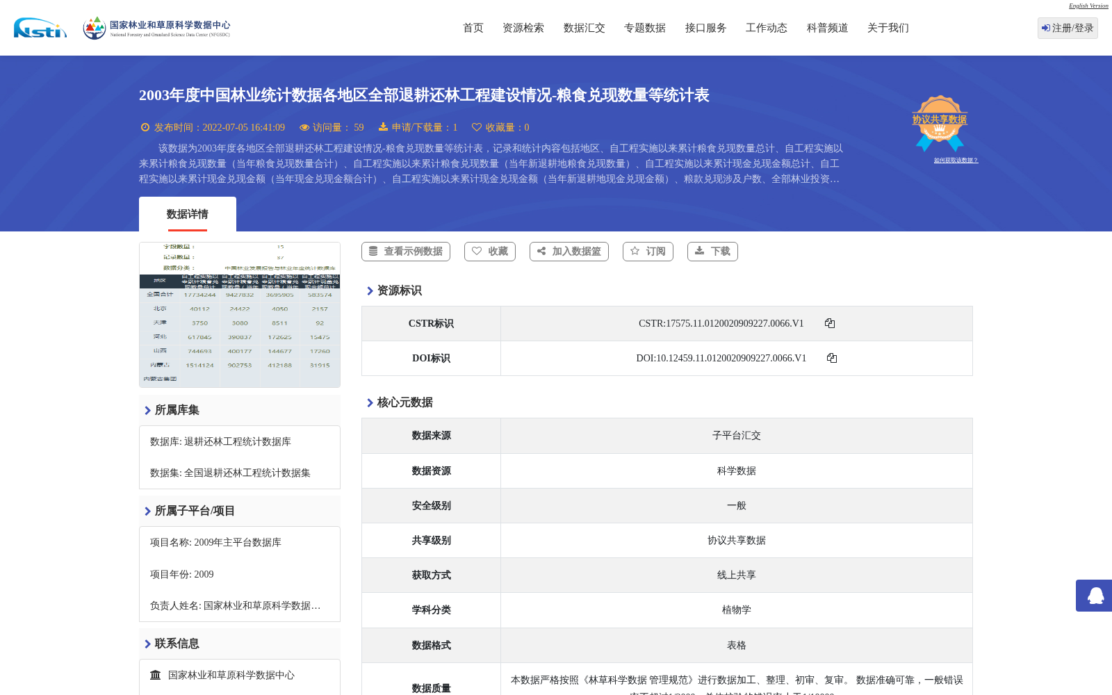1112x695 pixels.
Task: Switch to English Version
Action: coord(1088,6)
